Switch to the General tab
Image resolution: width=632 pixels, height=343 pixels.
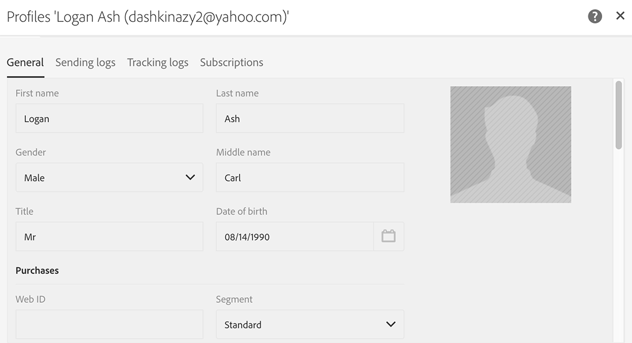tap(25, 63)
